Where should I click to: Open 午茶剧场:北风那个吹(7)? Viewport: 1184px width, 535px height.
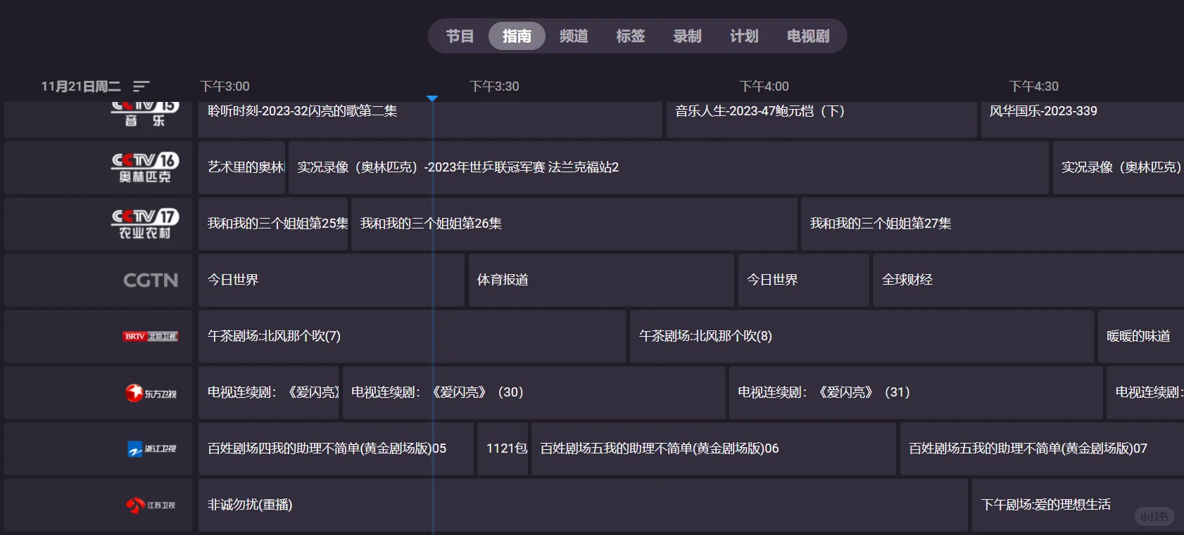(x=412, y=336)
